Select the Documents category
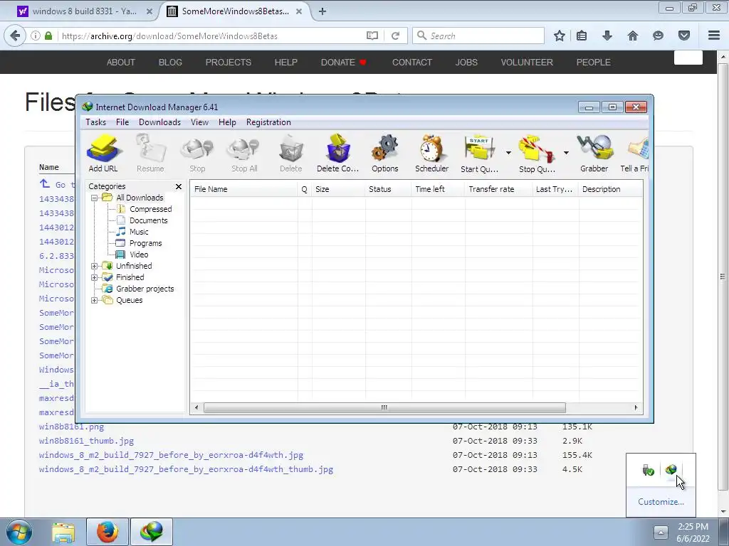Viewport: 729px width, 546px height. pos(148,220)
